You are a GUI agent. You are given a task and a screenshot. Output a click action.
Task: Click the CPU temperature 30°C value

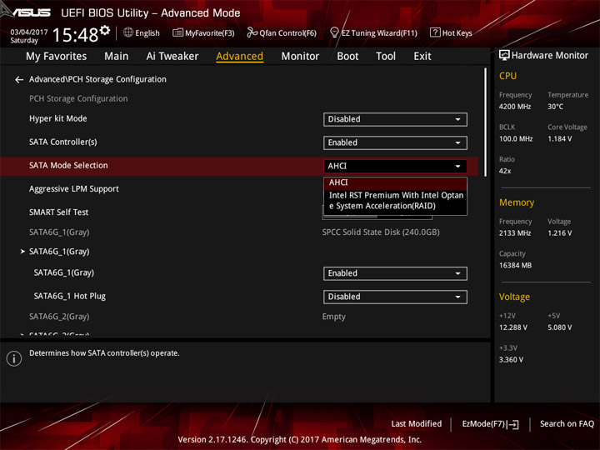555,107
